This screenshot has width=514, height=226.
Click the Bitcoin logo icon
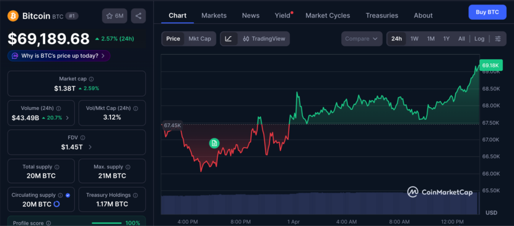13,16
